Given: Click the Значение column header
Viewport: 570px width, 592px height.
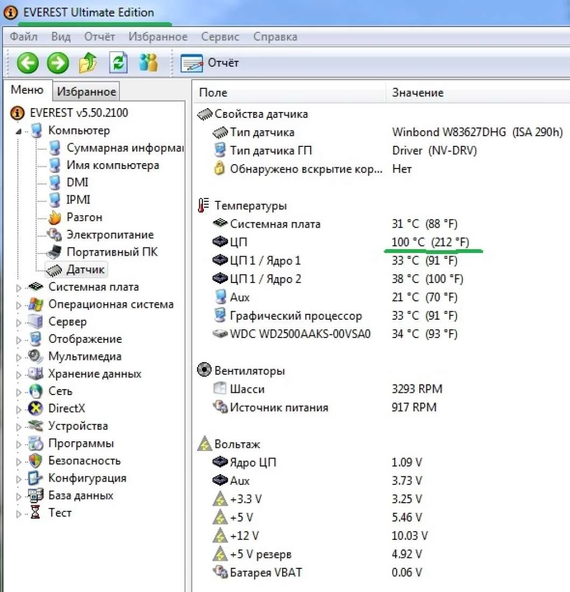Looking at the screenshot, I should 478,93.
